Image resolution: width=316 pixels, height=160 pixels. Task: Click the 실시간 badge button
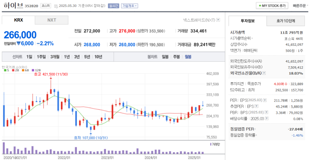114,6
